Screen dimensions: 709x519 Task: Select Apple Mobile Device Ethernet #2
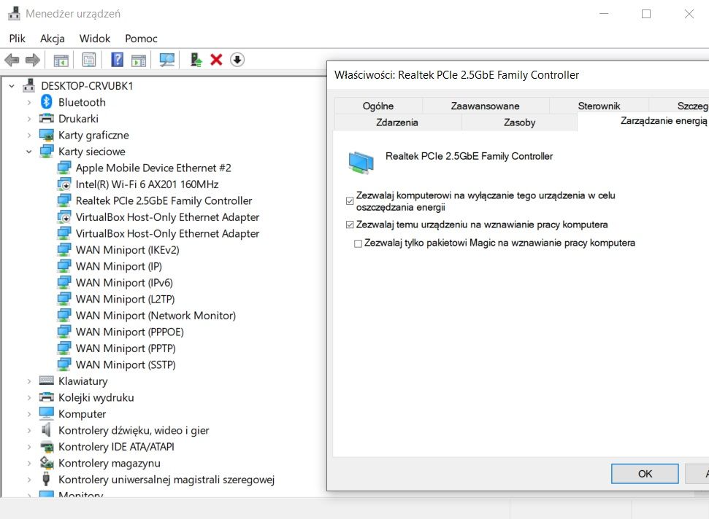pos(153,168)
